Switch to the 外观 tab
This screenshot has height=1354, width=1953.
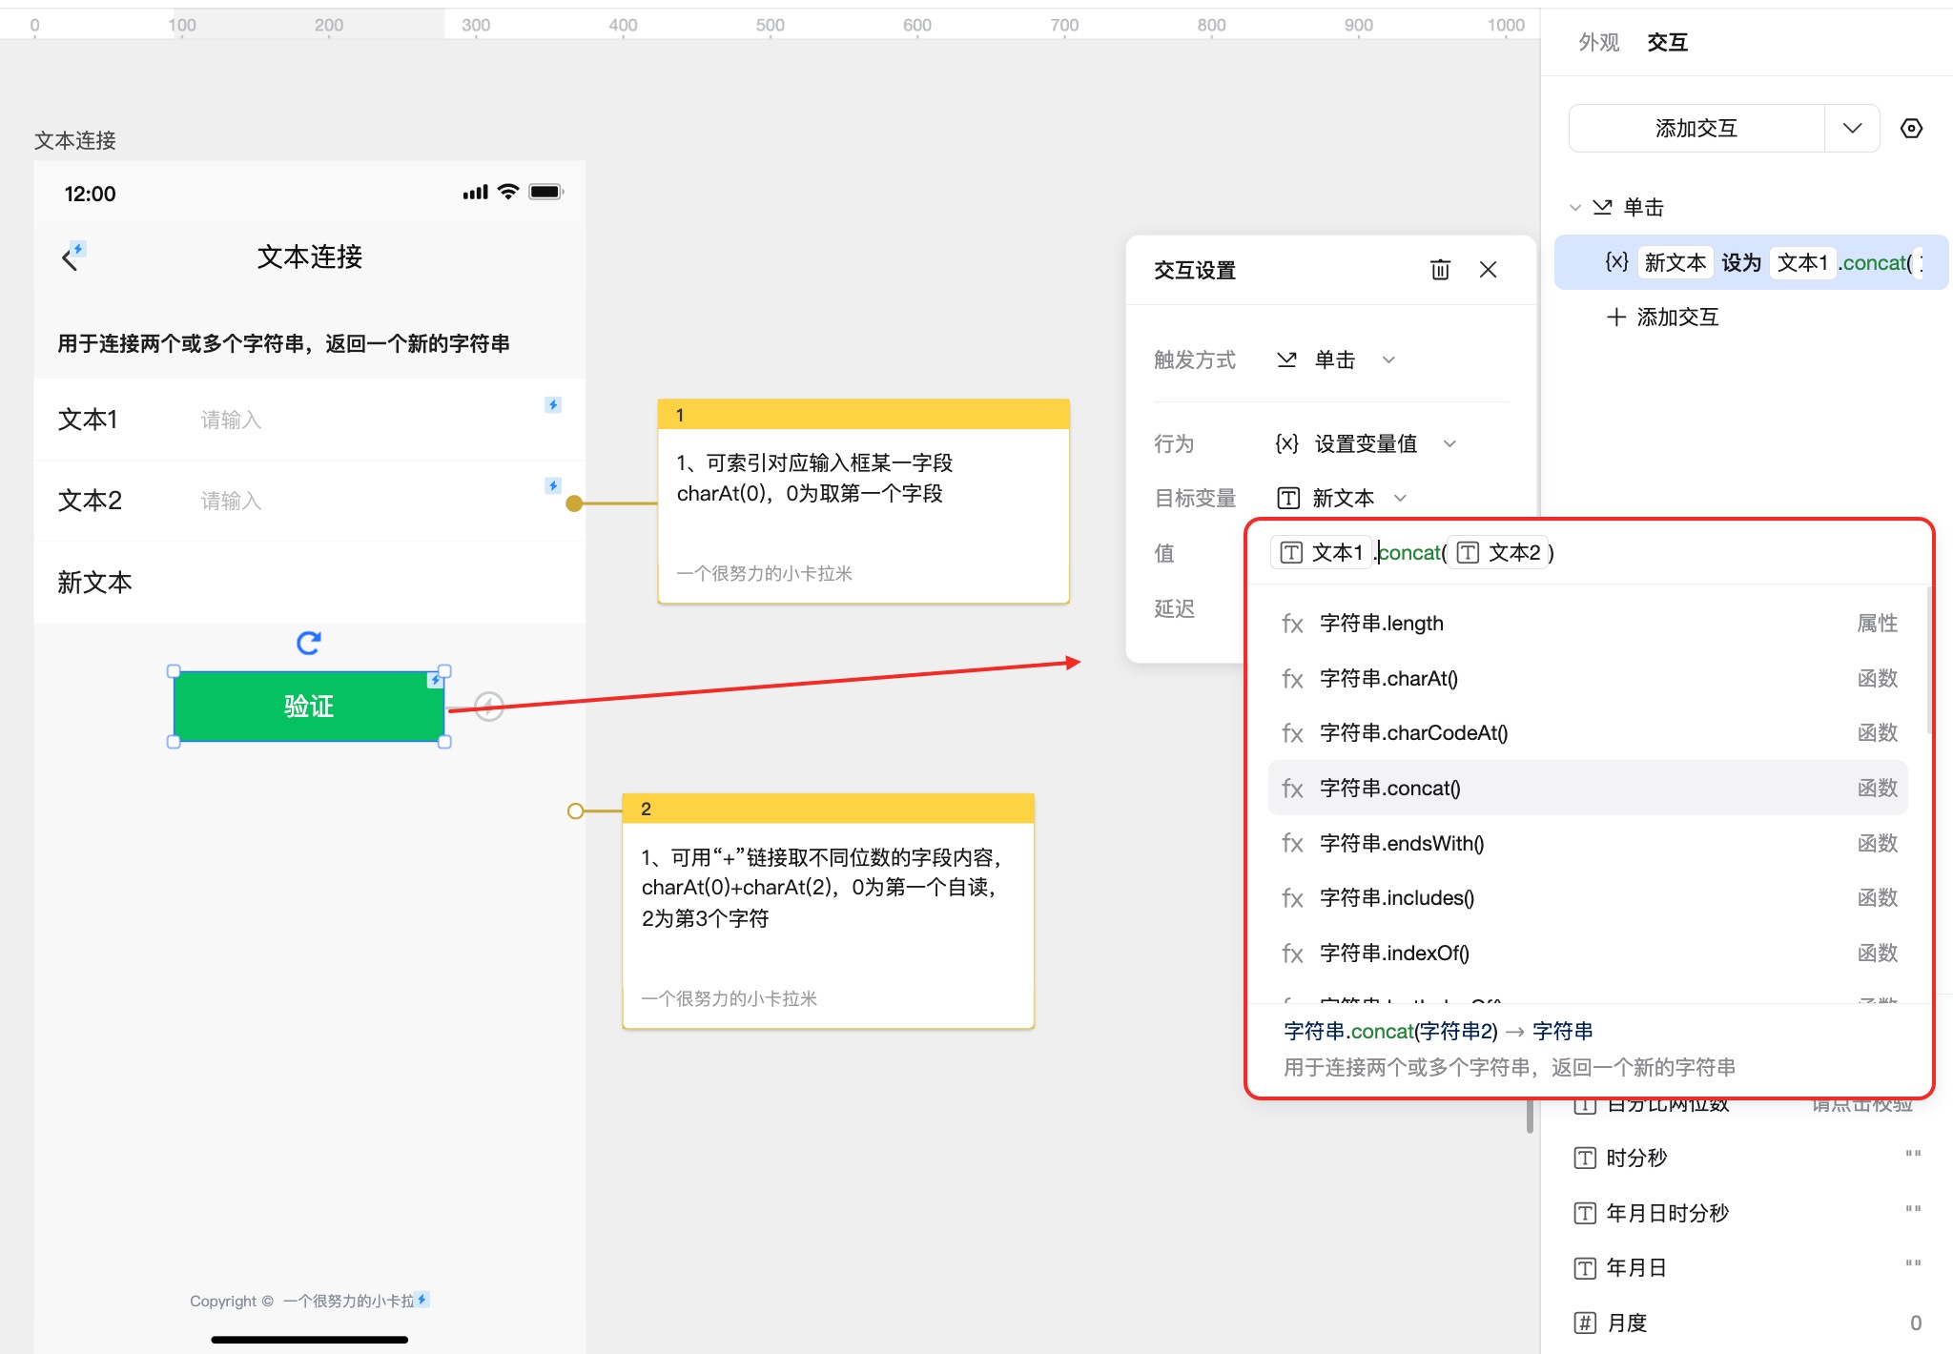coord(1598,42)
